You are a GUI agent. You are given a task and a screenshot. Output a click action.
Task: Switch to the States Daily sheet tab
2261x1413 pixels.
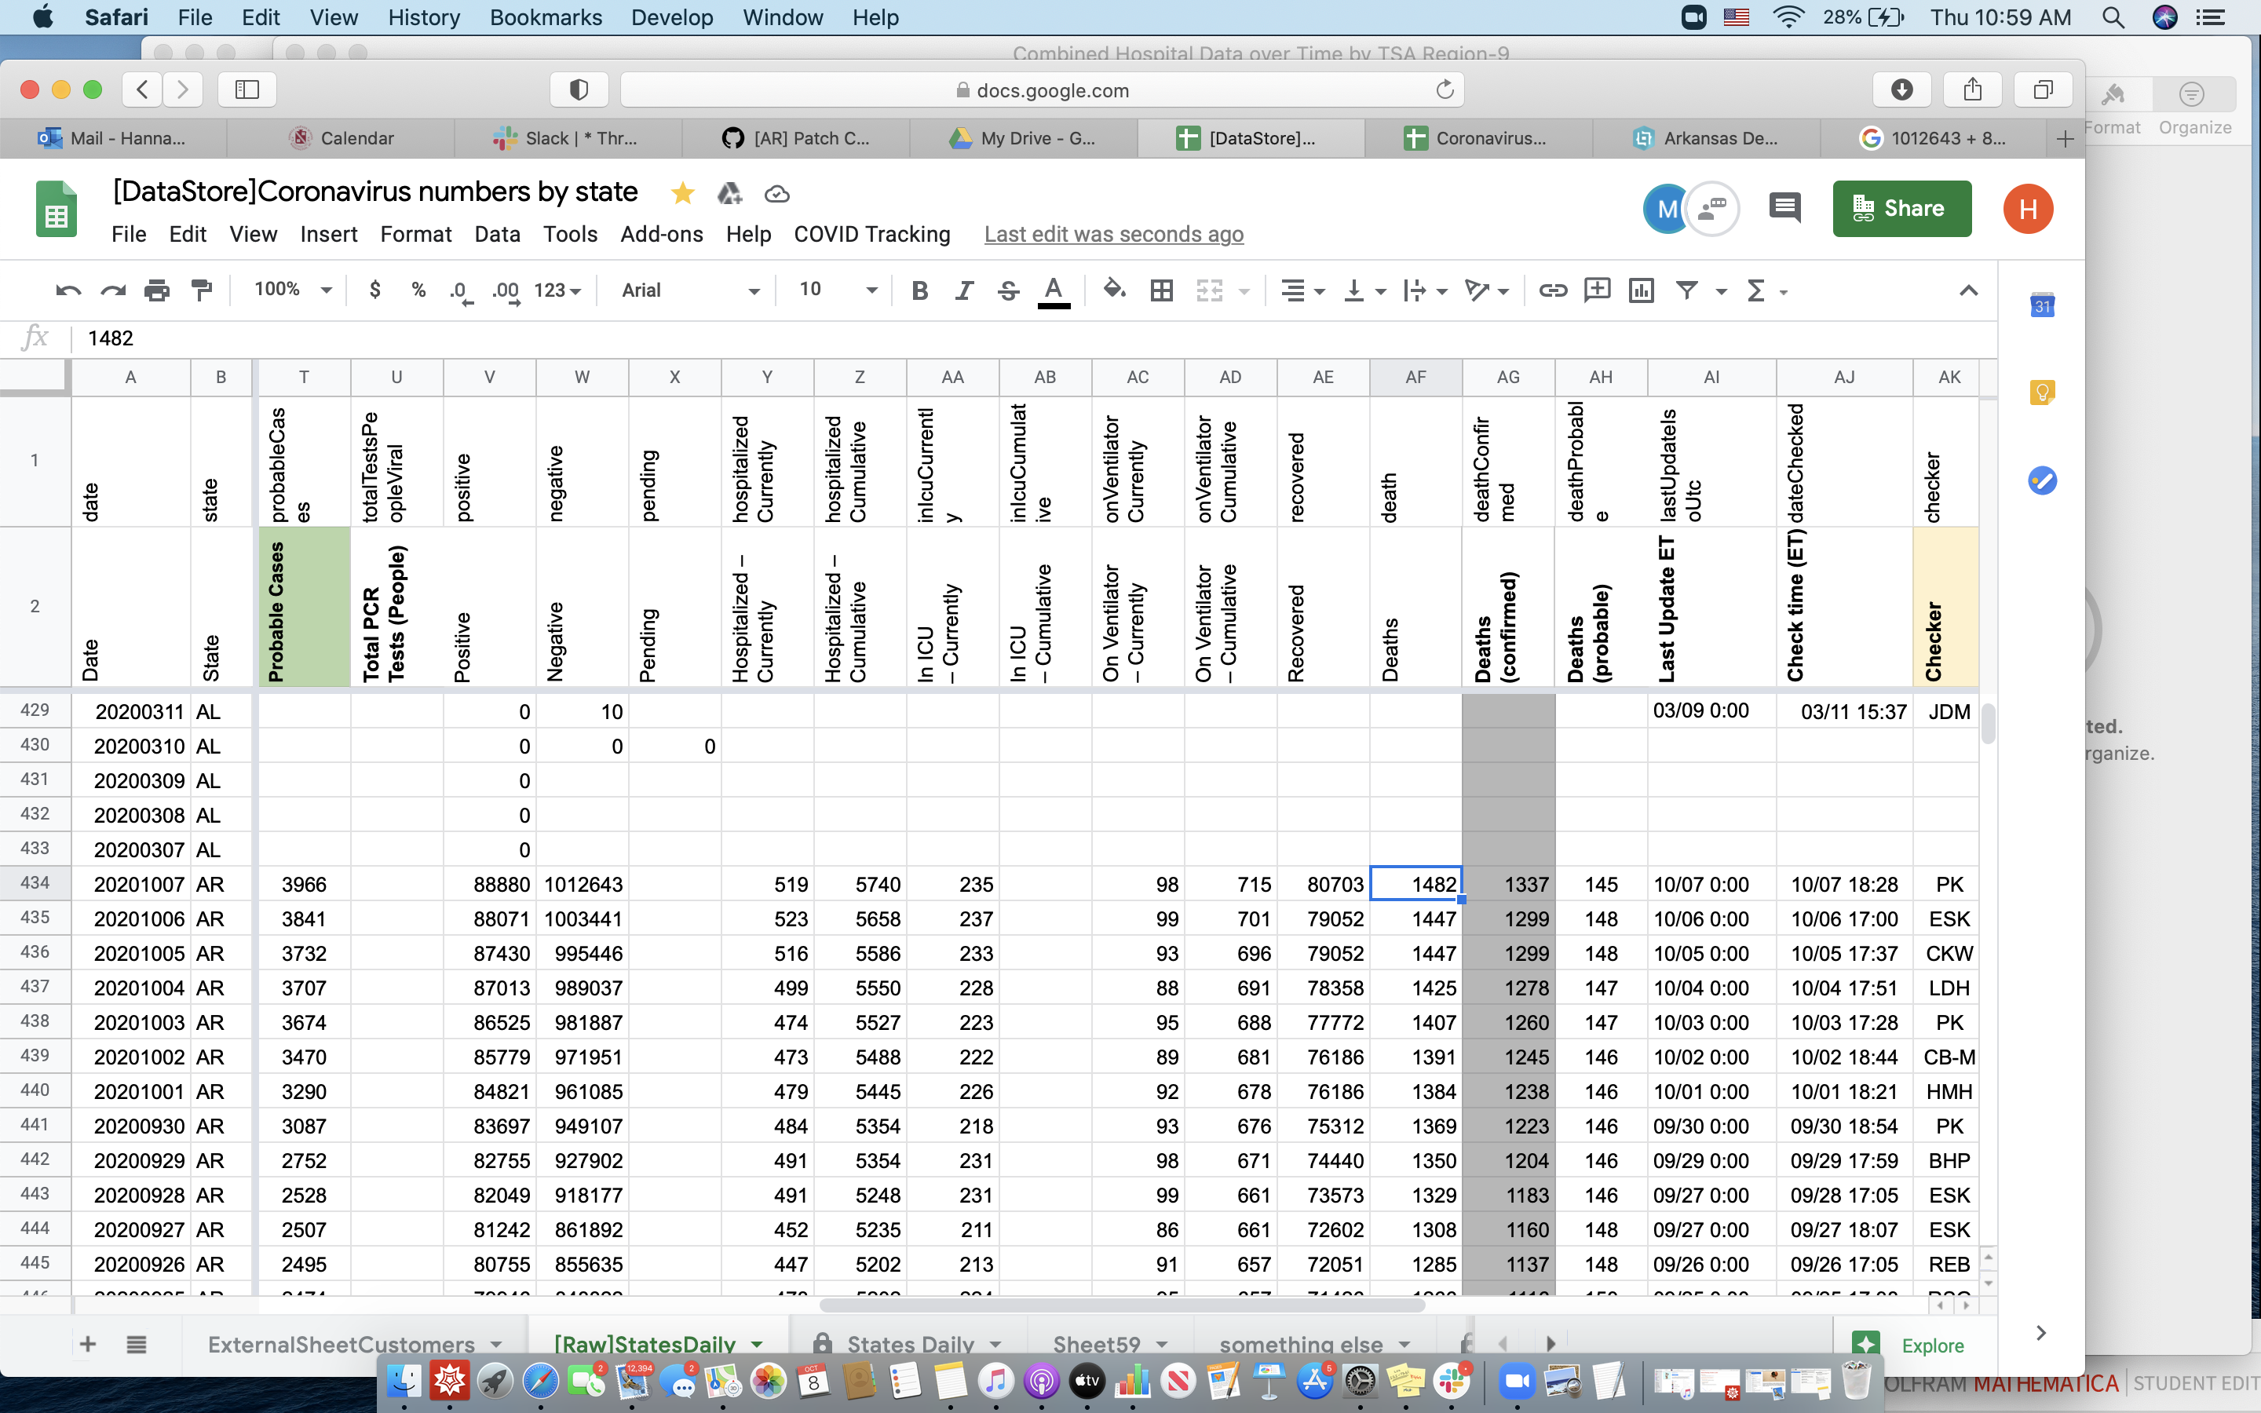pos(910,1344)
